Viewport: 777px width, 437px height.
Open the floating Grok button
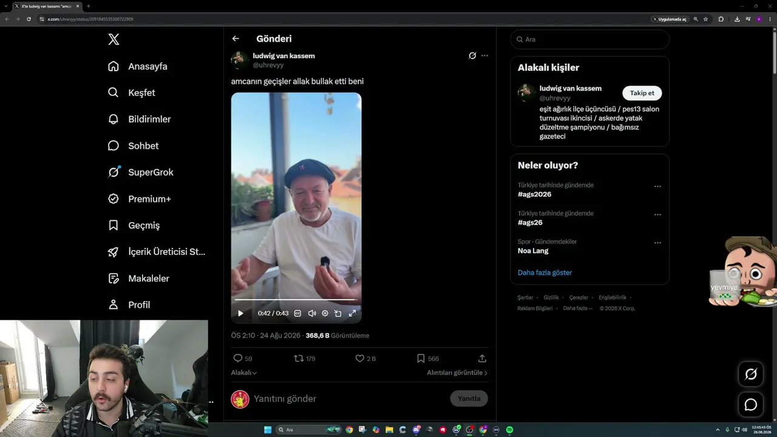coord(751,374)
